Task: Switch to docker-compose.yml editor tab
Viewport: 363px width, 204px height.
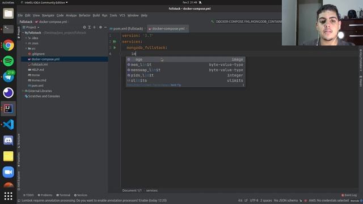Action: (x=168, y=29)
